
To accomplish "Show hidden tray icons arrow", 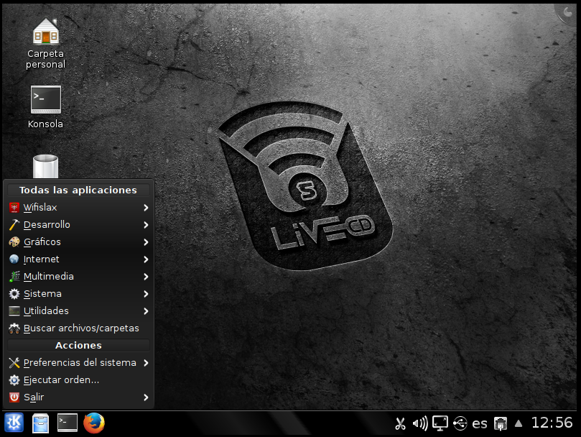I will (519, 423).
